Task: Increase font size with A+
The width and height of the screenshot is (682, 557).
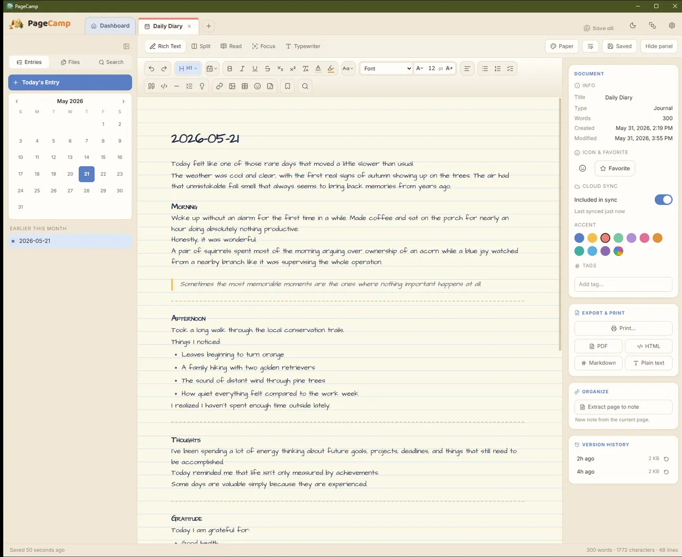Action: [x=450, y=69]
